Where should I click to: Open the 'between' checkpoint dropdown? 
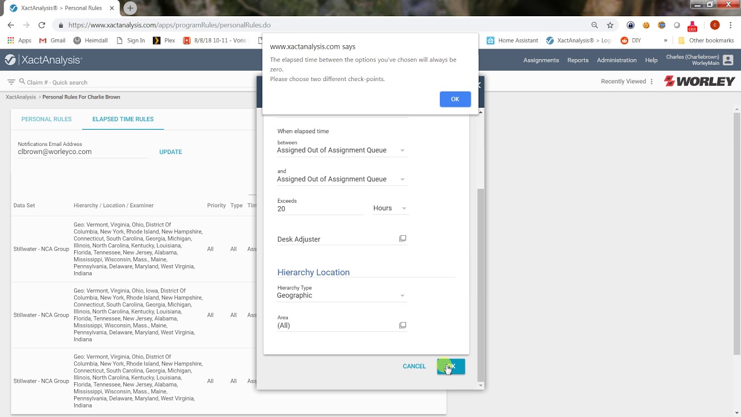coord(342,150)
